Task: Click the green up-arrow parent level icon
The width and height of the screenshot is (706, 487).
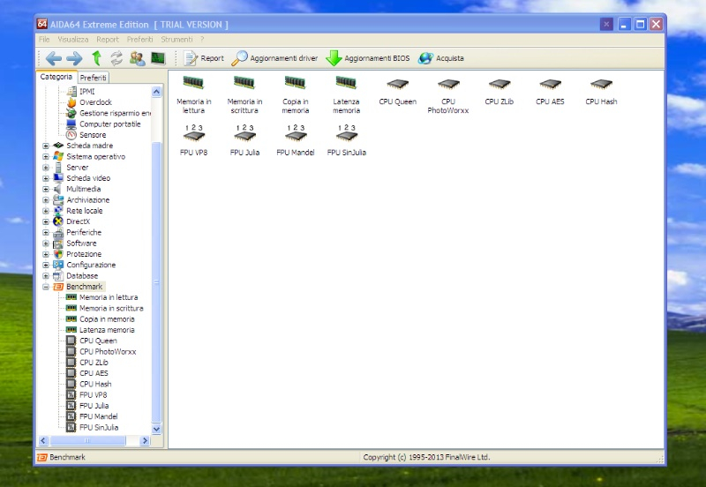Action: [96, 58]
